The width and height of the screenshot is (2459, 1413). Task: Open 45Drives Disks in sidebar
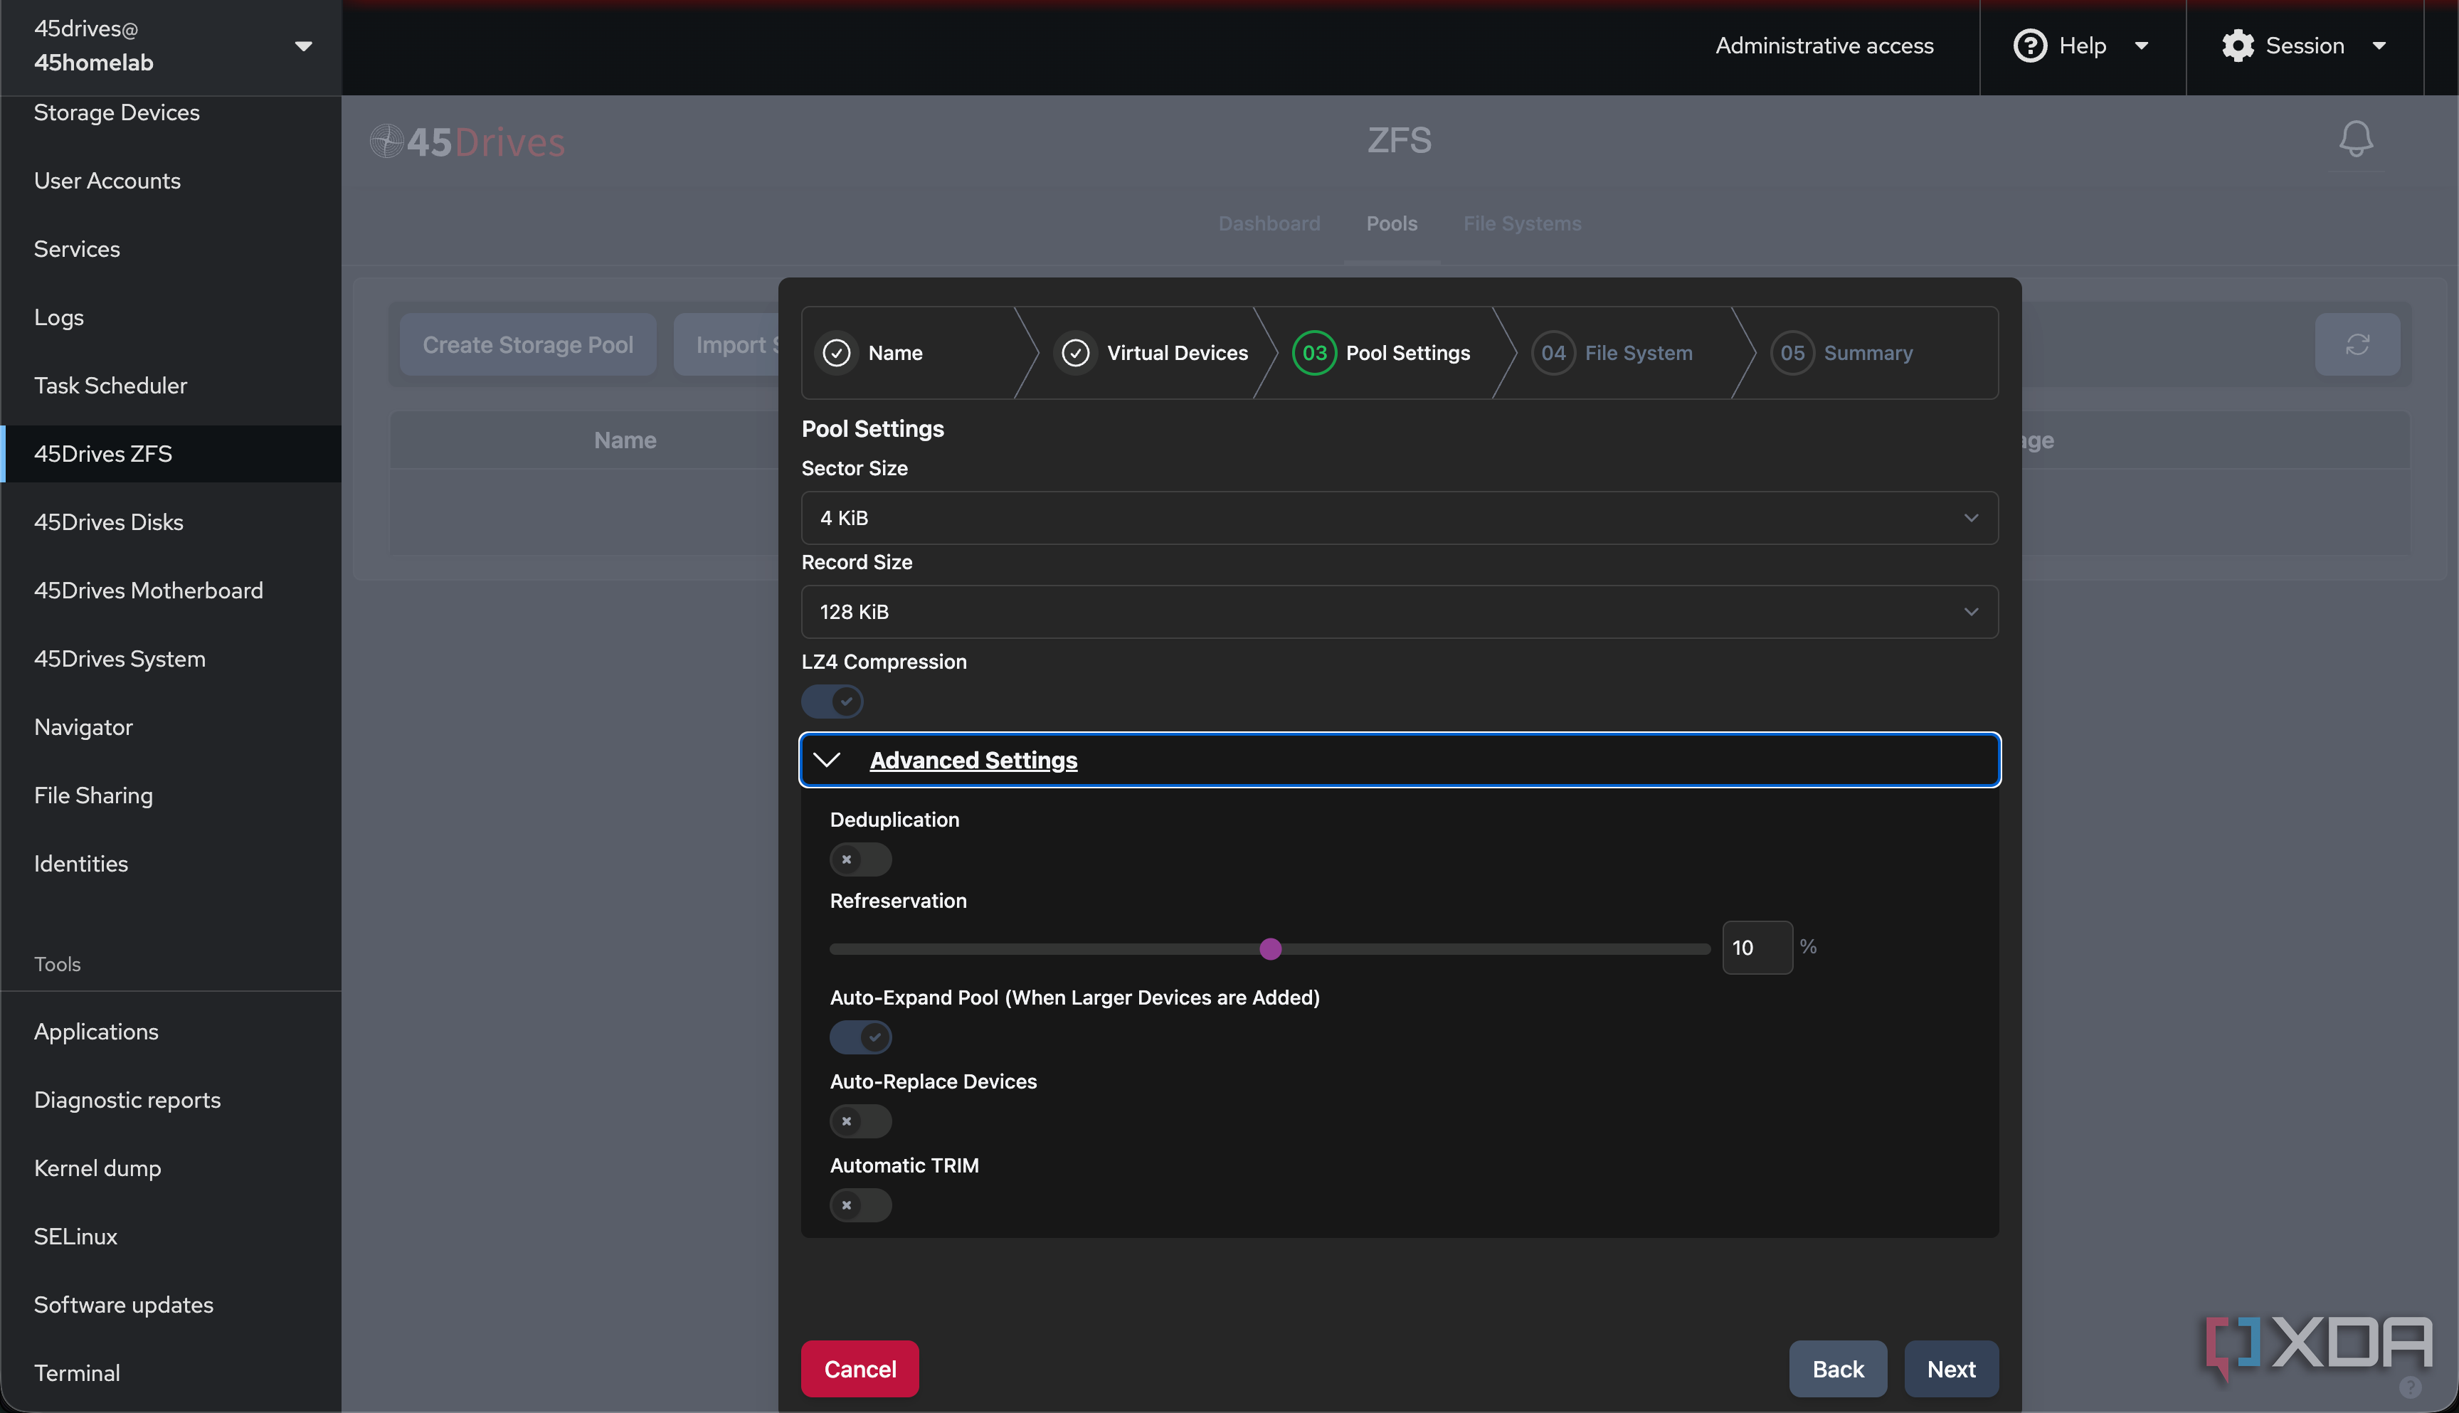click(171, 522)
